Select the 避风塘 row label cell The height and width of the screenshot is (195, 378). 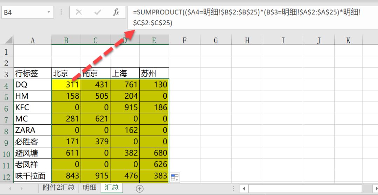pyautogui.click(x=33, y=153)
